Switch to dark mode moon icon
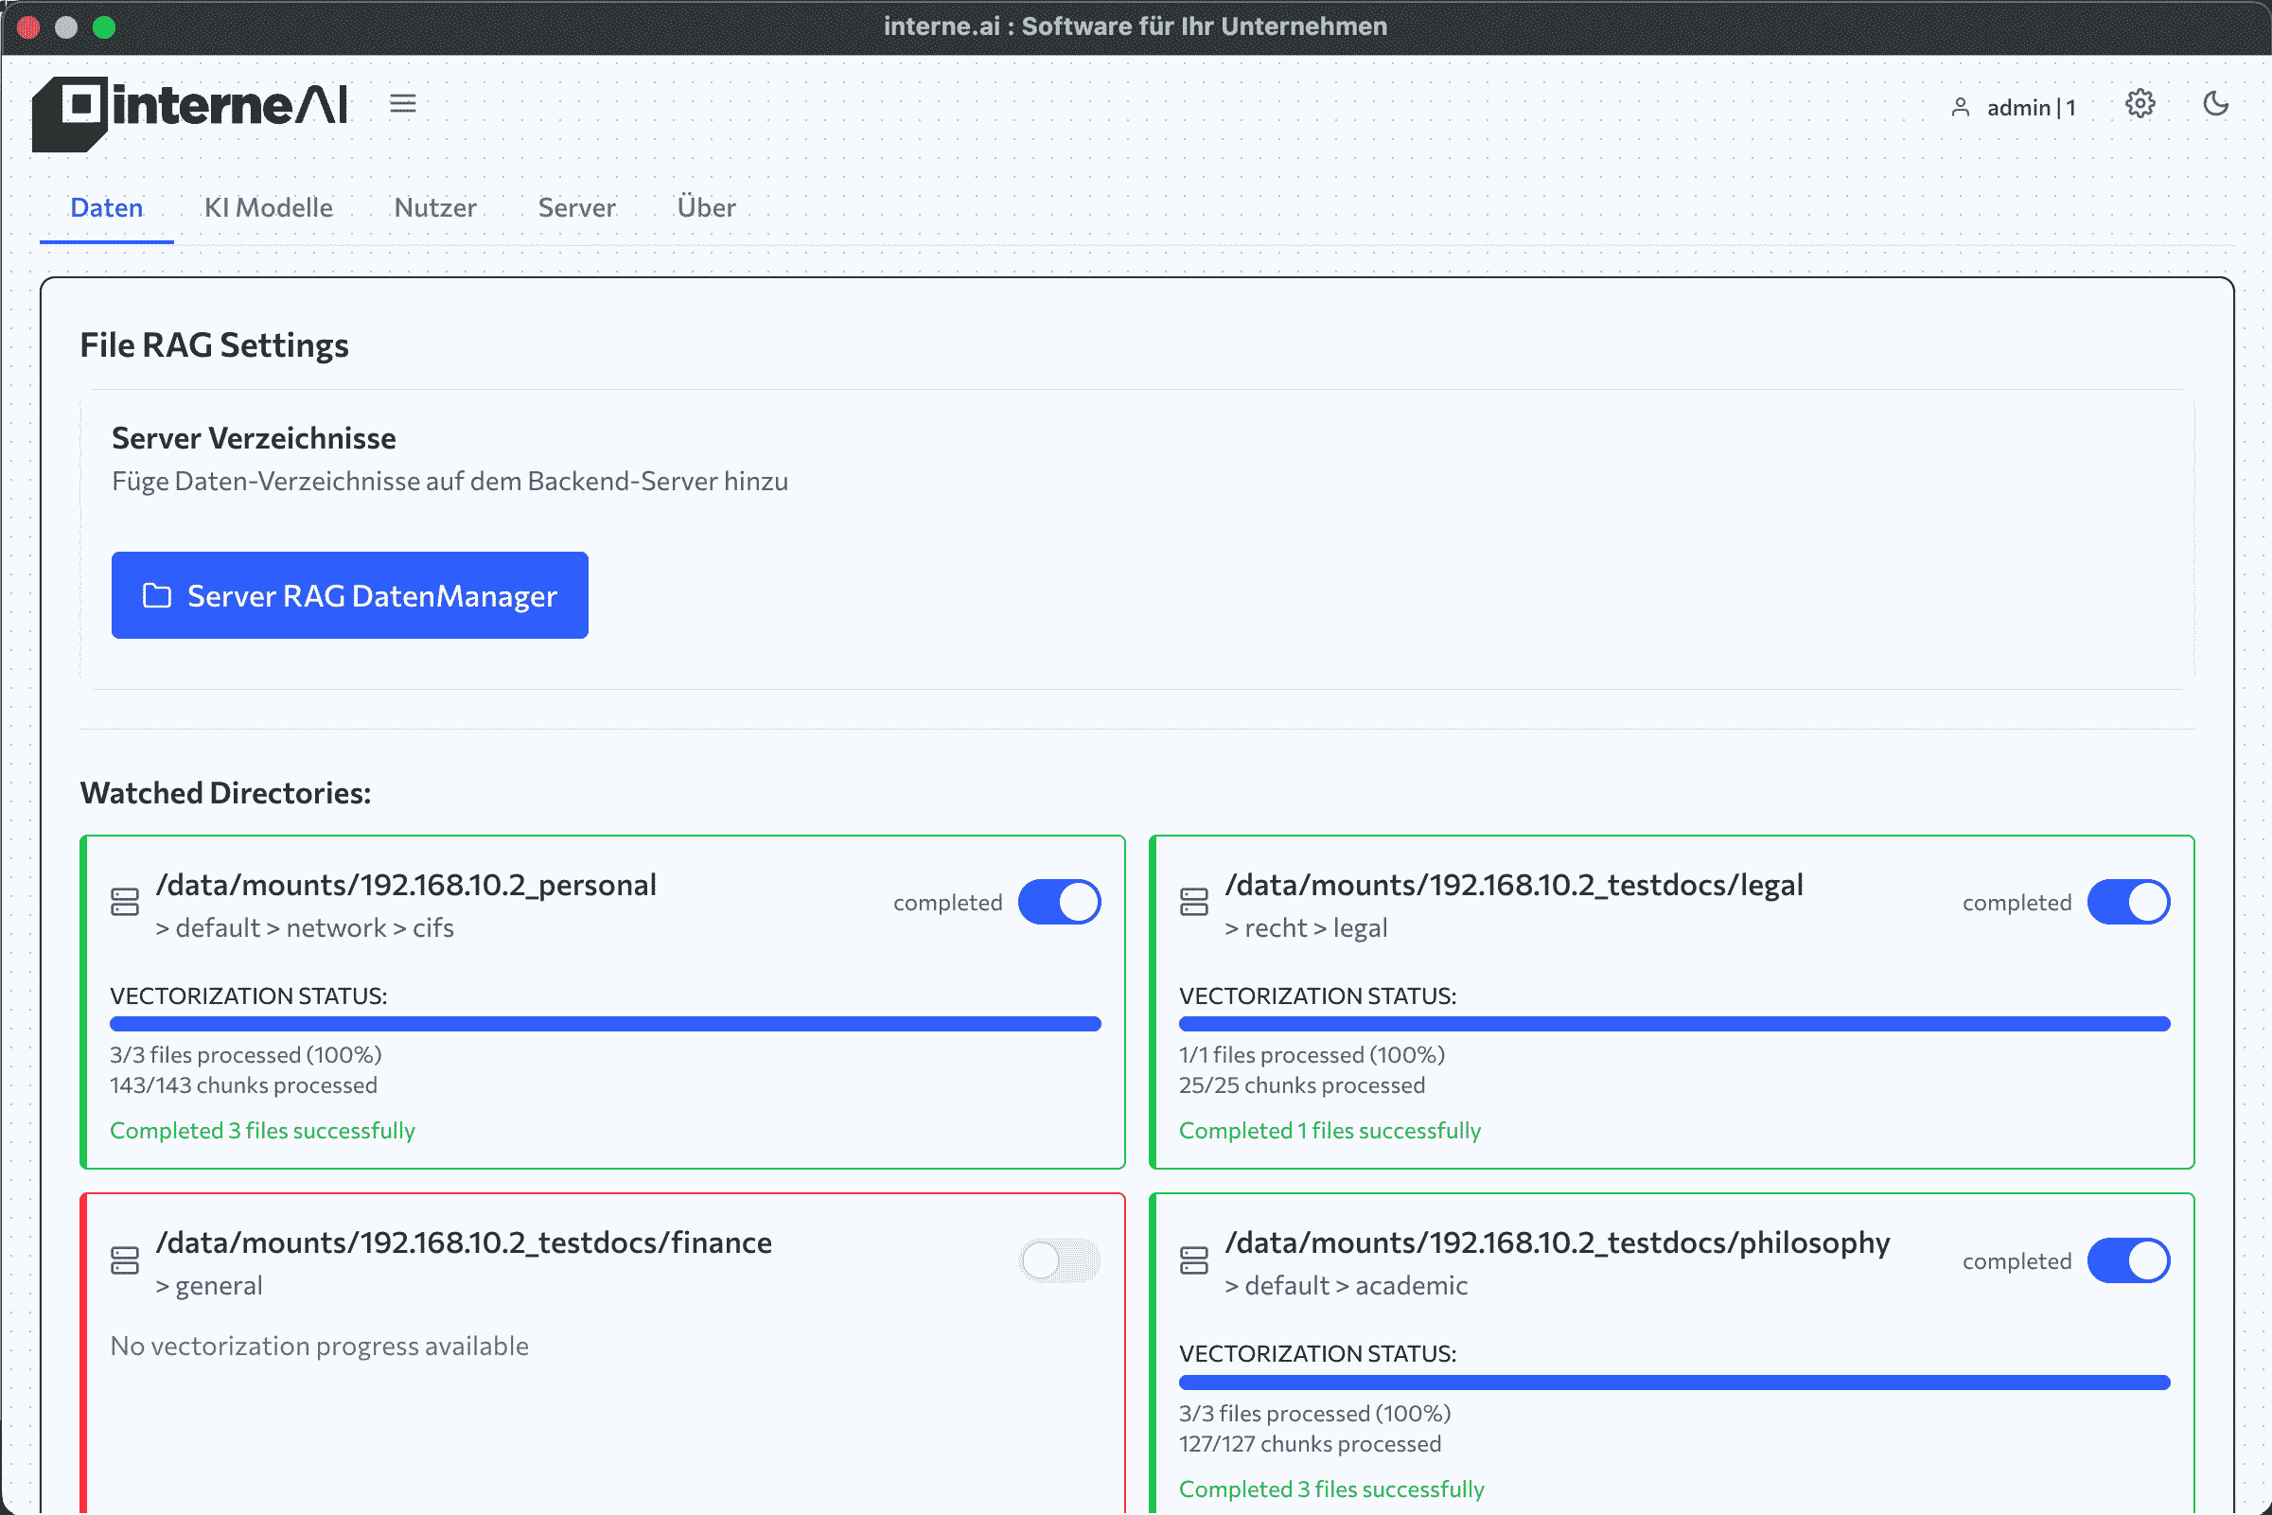The height and width of the screenshot is (1515, 2272). tap(2215, 103)
